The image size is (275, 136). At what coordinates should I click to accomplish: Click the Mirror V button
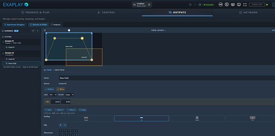[x=71, y=110]
